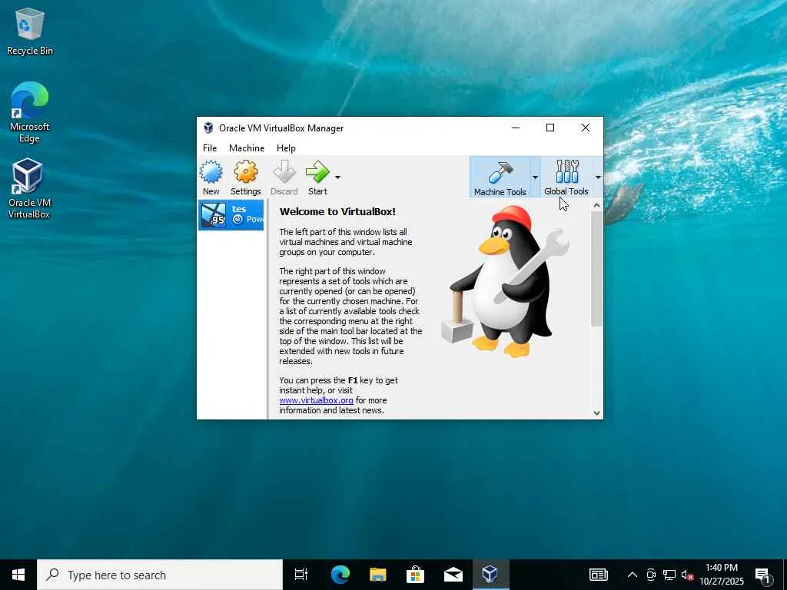Click the welcome pane vertical scrollbar thumb

[x=596, y=269]
